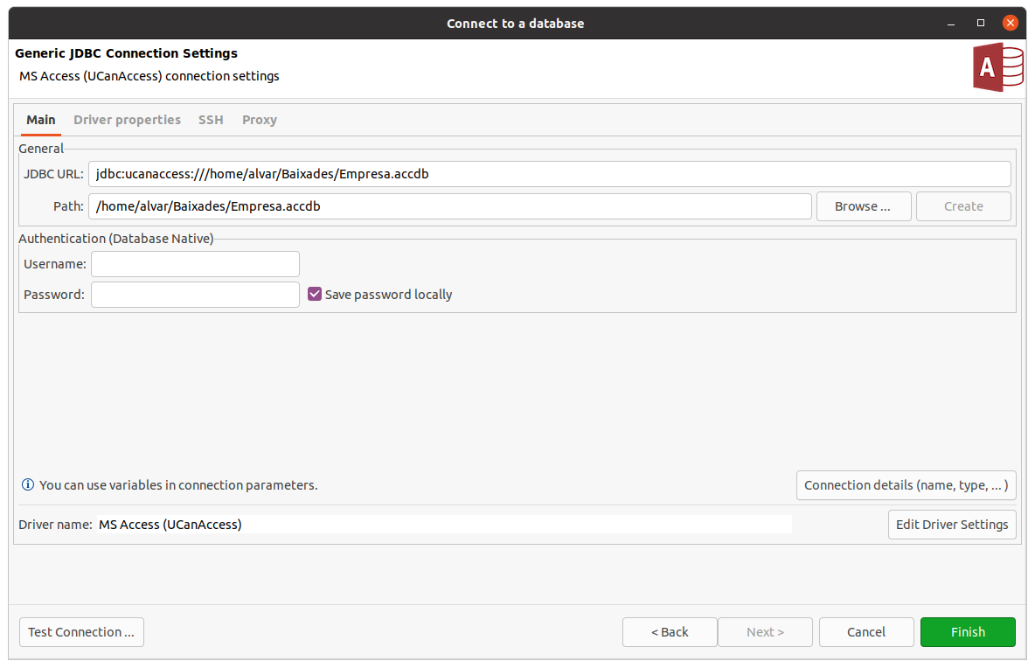The width and height of the screenshot is (1035, 668).
Task: Open the Driver properties tab
Action: point(127,120)
